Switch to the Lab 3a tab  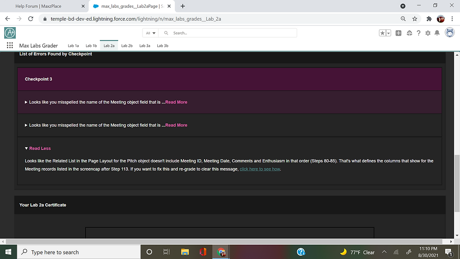coord(144,46)
